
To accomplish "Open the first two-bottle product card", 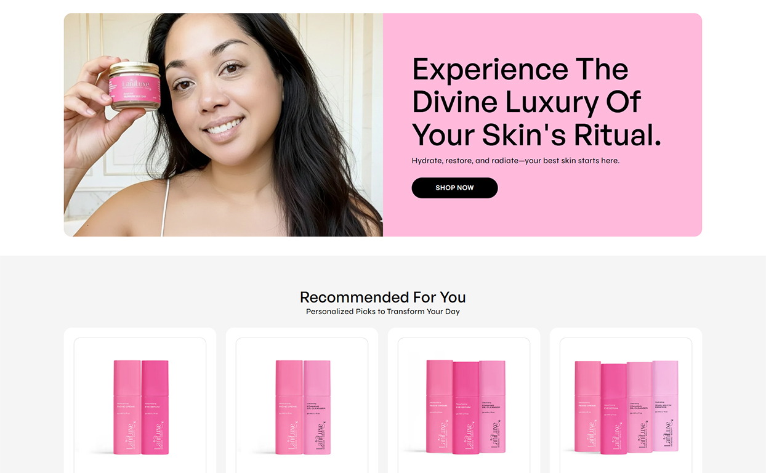I will (x=140, y=400).
